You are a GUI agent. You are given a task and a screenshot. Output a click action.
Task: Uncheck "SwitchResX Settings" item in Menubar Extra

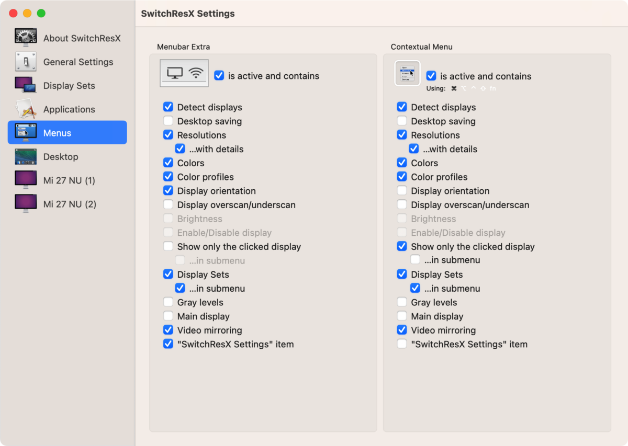point(168,344)
